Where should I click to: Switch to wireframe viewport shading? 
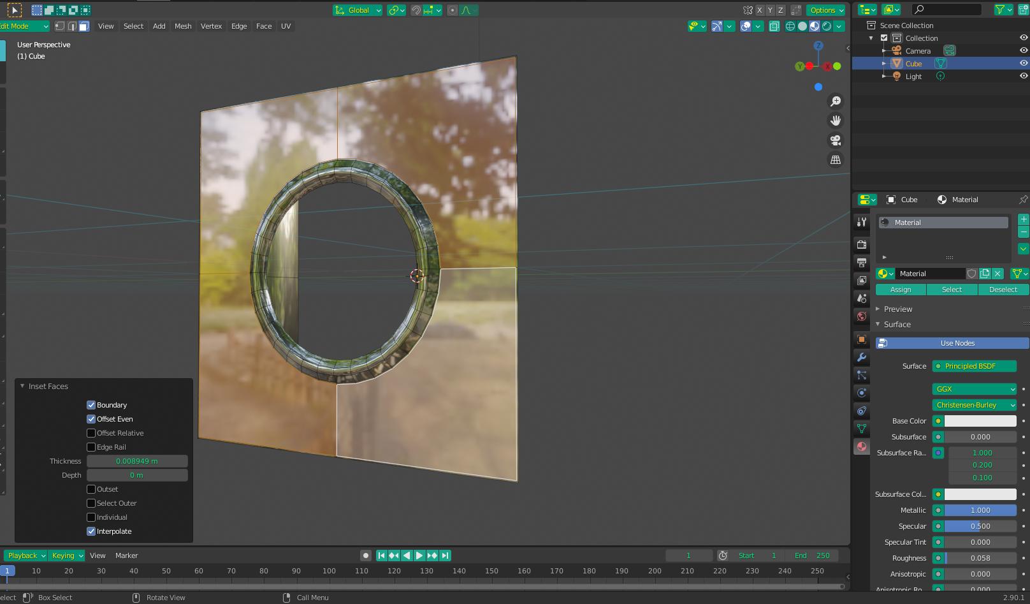790,26
